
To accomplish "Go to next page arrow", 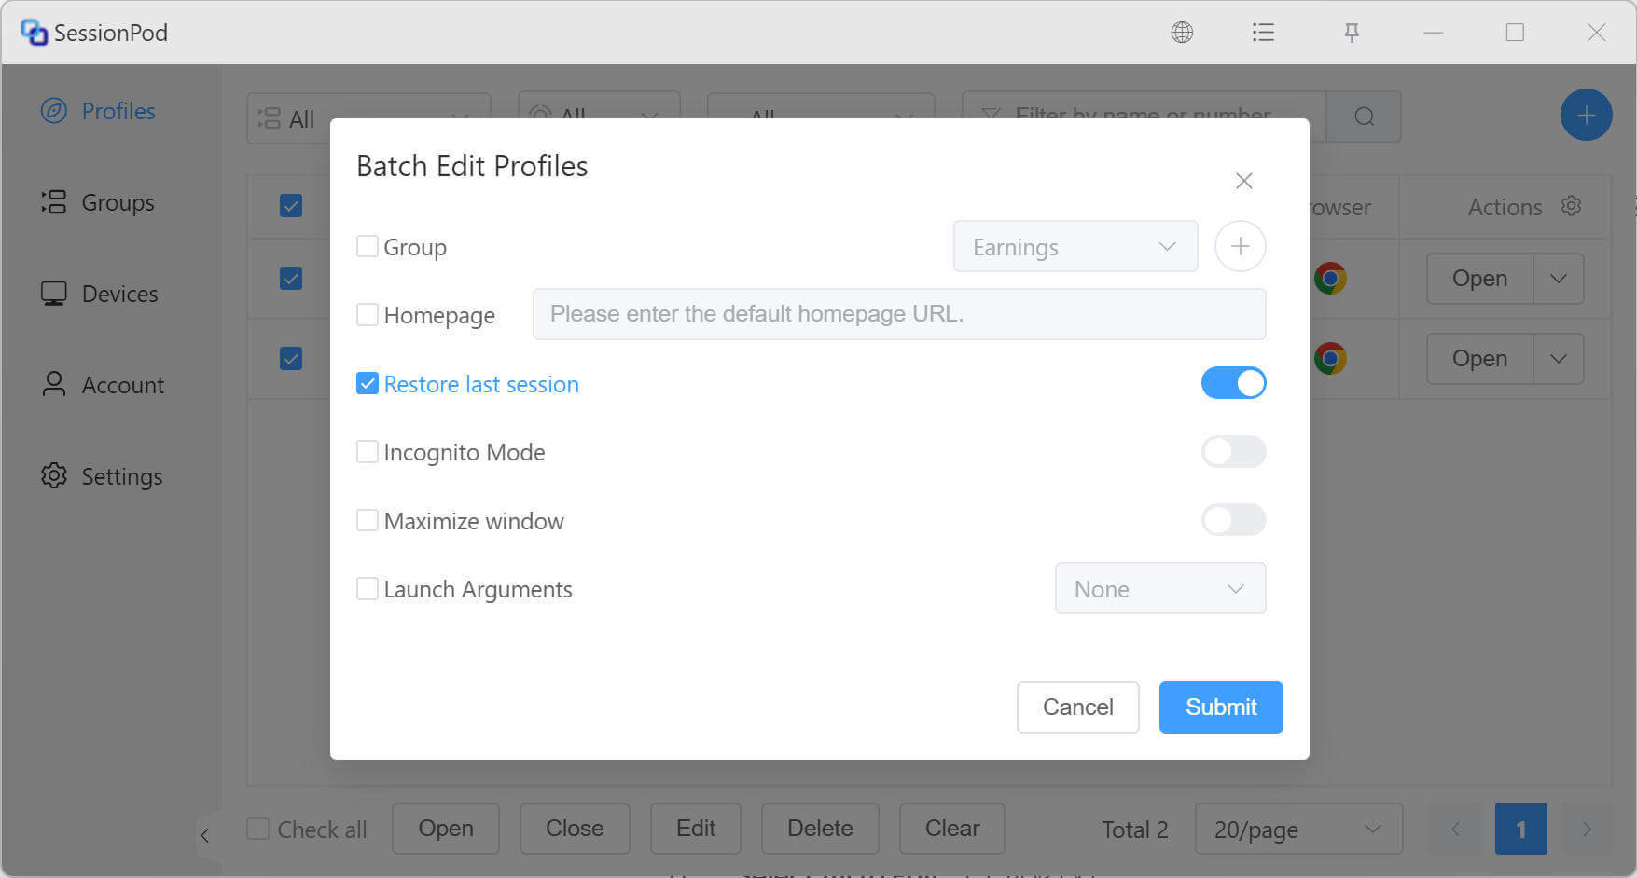I will coord(1587,829).
